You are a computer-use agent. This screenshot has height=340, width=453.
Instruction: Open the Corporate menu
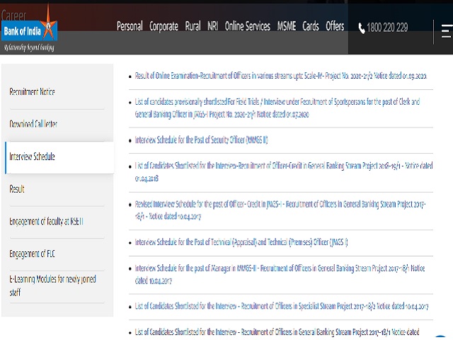coord(164,27)
